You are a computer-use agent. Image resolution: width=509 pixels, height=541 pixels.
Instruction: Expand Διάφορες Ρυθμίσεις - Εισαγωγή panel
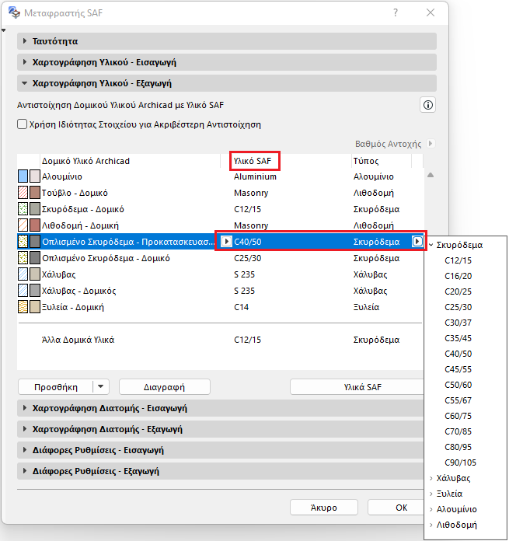point(25,450)
